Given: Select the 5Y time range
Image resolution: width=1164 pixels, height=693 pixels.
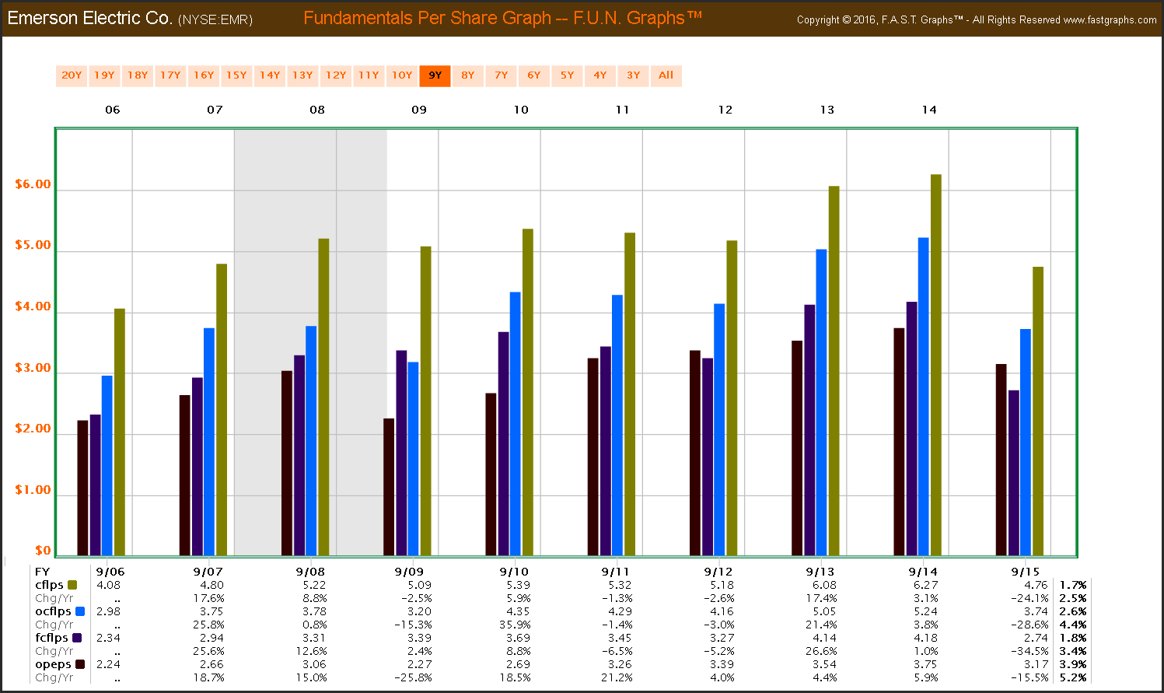Looking at the screenshot, I should [567, 75].
